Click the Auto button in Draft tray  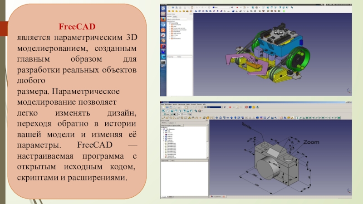[167, 114]
